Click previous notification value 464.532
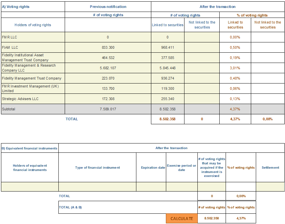 click(108, 58)
